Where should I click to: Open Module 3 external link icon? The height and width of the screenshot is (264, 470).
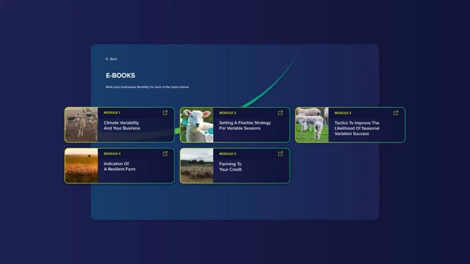click(x=396, y=112)
